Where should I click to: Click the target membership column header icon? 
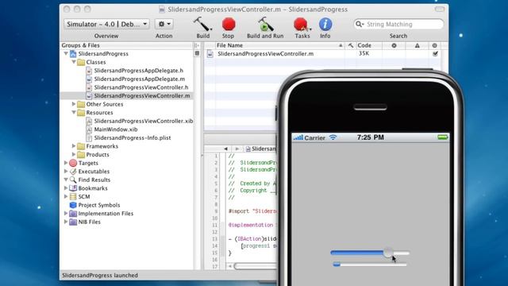click(x=435, y=45)
